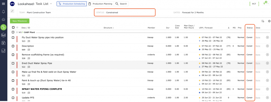Open None docs link for task 523 row

click(x=258, y=37)
